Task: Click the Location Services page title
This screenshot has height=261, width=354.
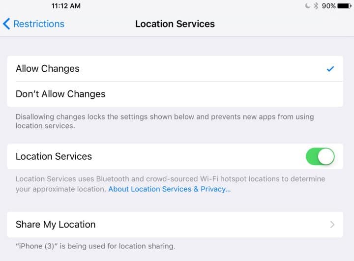Action: click(x=175, y=24)
